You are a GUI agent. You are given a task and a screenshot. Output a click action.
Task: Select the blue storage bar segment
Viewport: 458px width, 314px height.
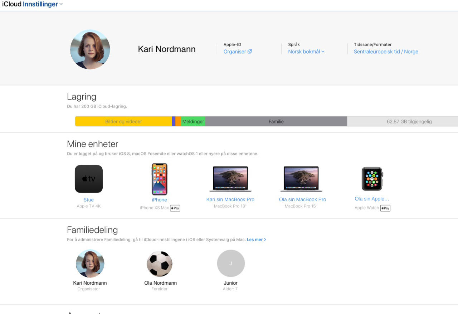click(x=174, y=121)
